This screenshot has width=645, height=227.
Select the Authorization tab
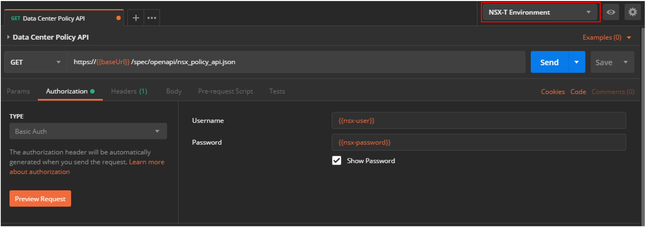point(70,91)
